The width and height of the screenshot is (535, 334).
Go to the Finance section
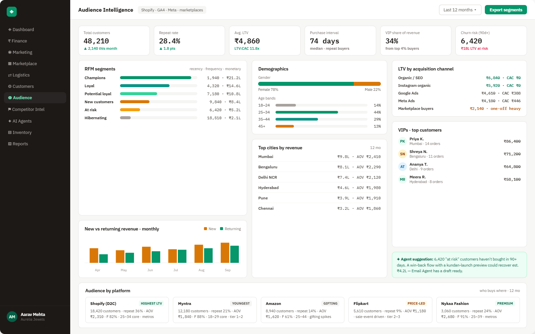click(35, 41)
